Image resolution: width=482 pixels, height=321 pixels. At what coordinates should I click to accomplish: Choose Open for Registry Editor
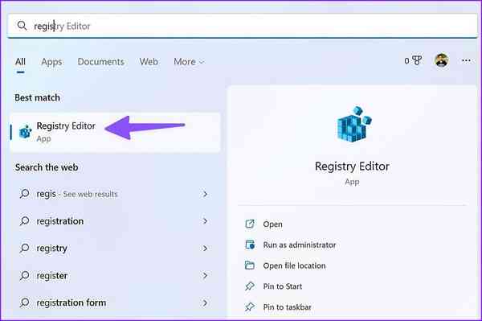coord(272,224)
